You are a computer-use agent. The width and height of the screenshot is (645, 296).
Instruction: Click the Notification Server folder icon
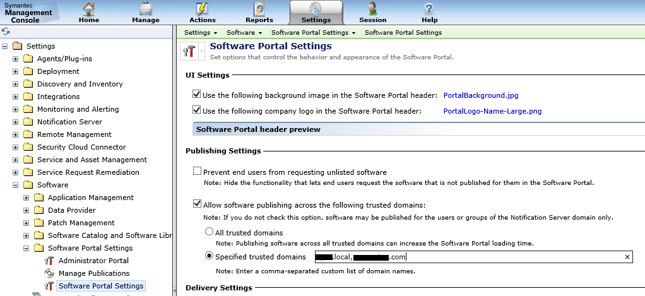tap(28, 122)
